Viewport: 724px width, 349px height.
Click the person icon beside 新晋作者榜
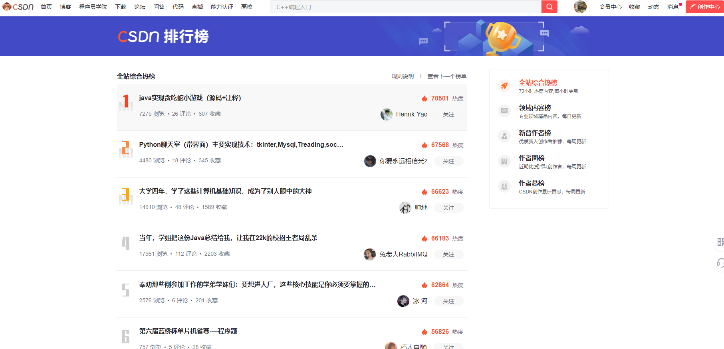(504, 136)
